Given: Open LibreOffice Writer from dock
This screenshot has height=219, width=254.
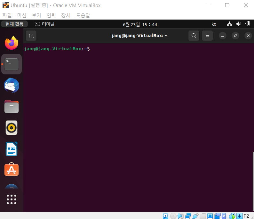Looking at the screenshot, I should click(x=12, y=149).
